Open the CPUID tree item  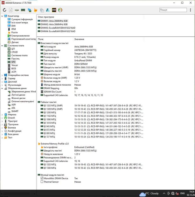(15, 52)
